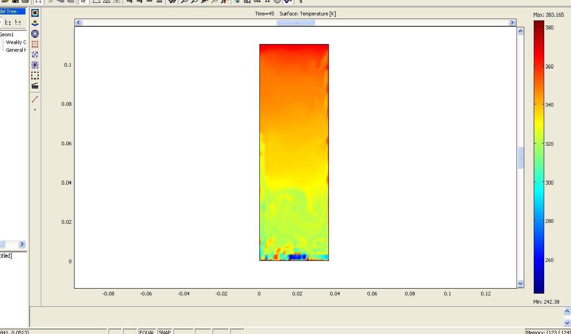Click the Boundary Plot dotted-square icon

tap(35, 75)
